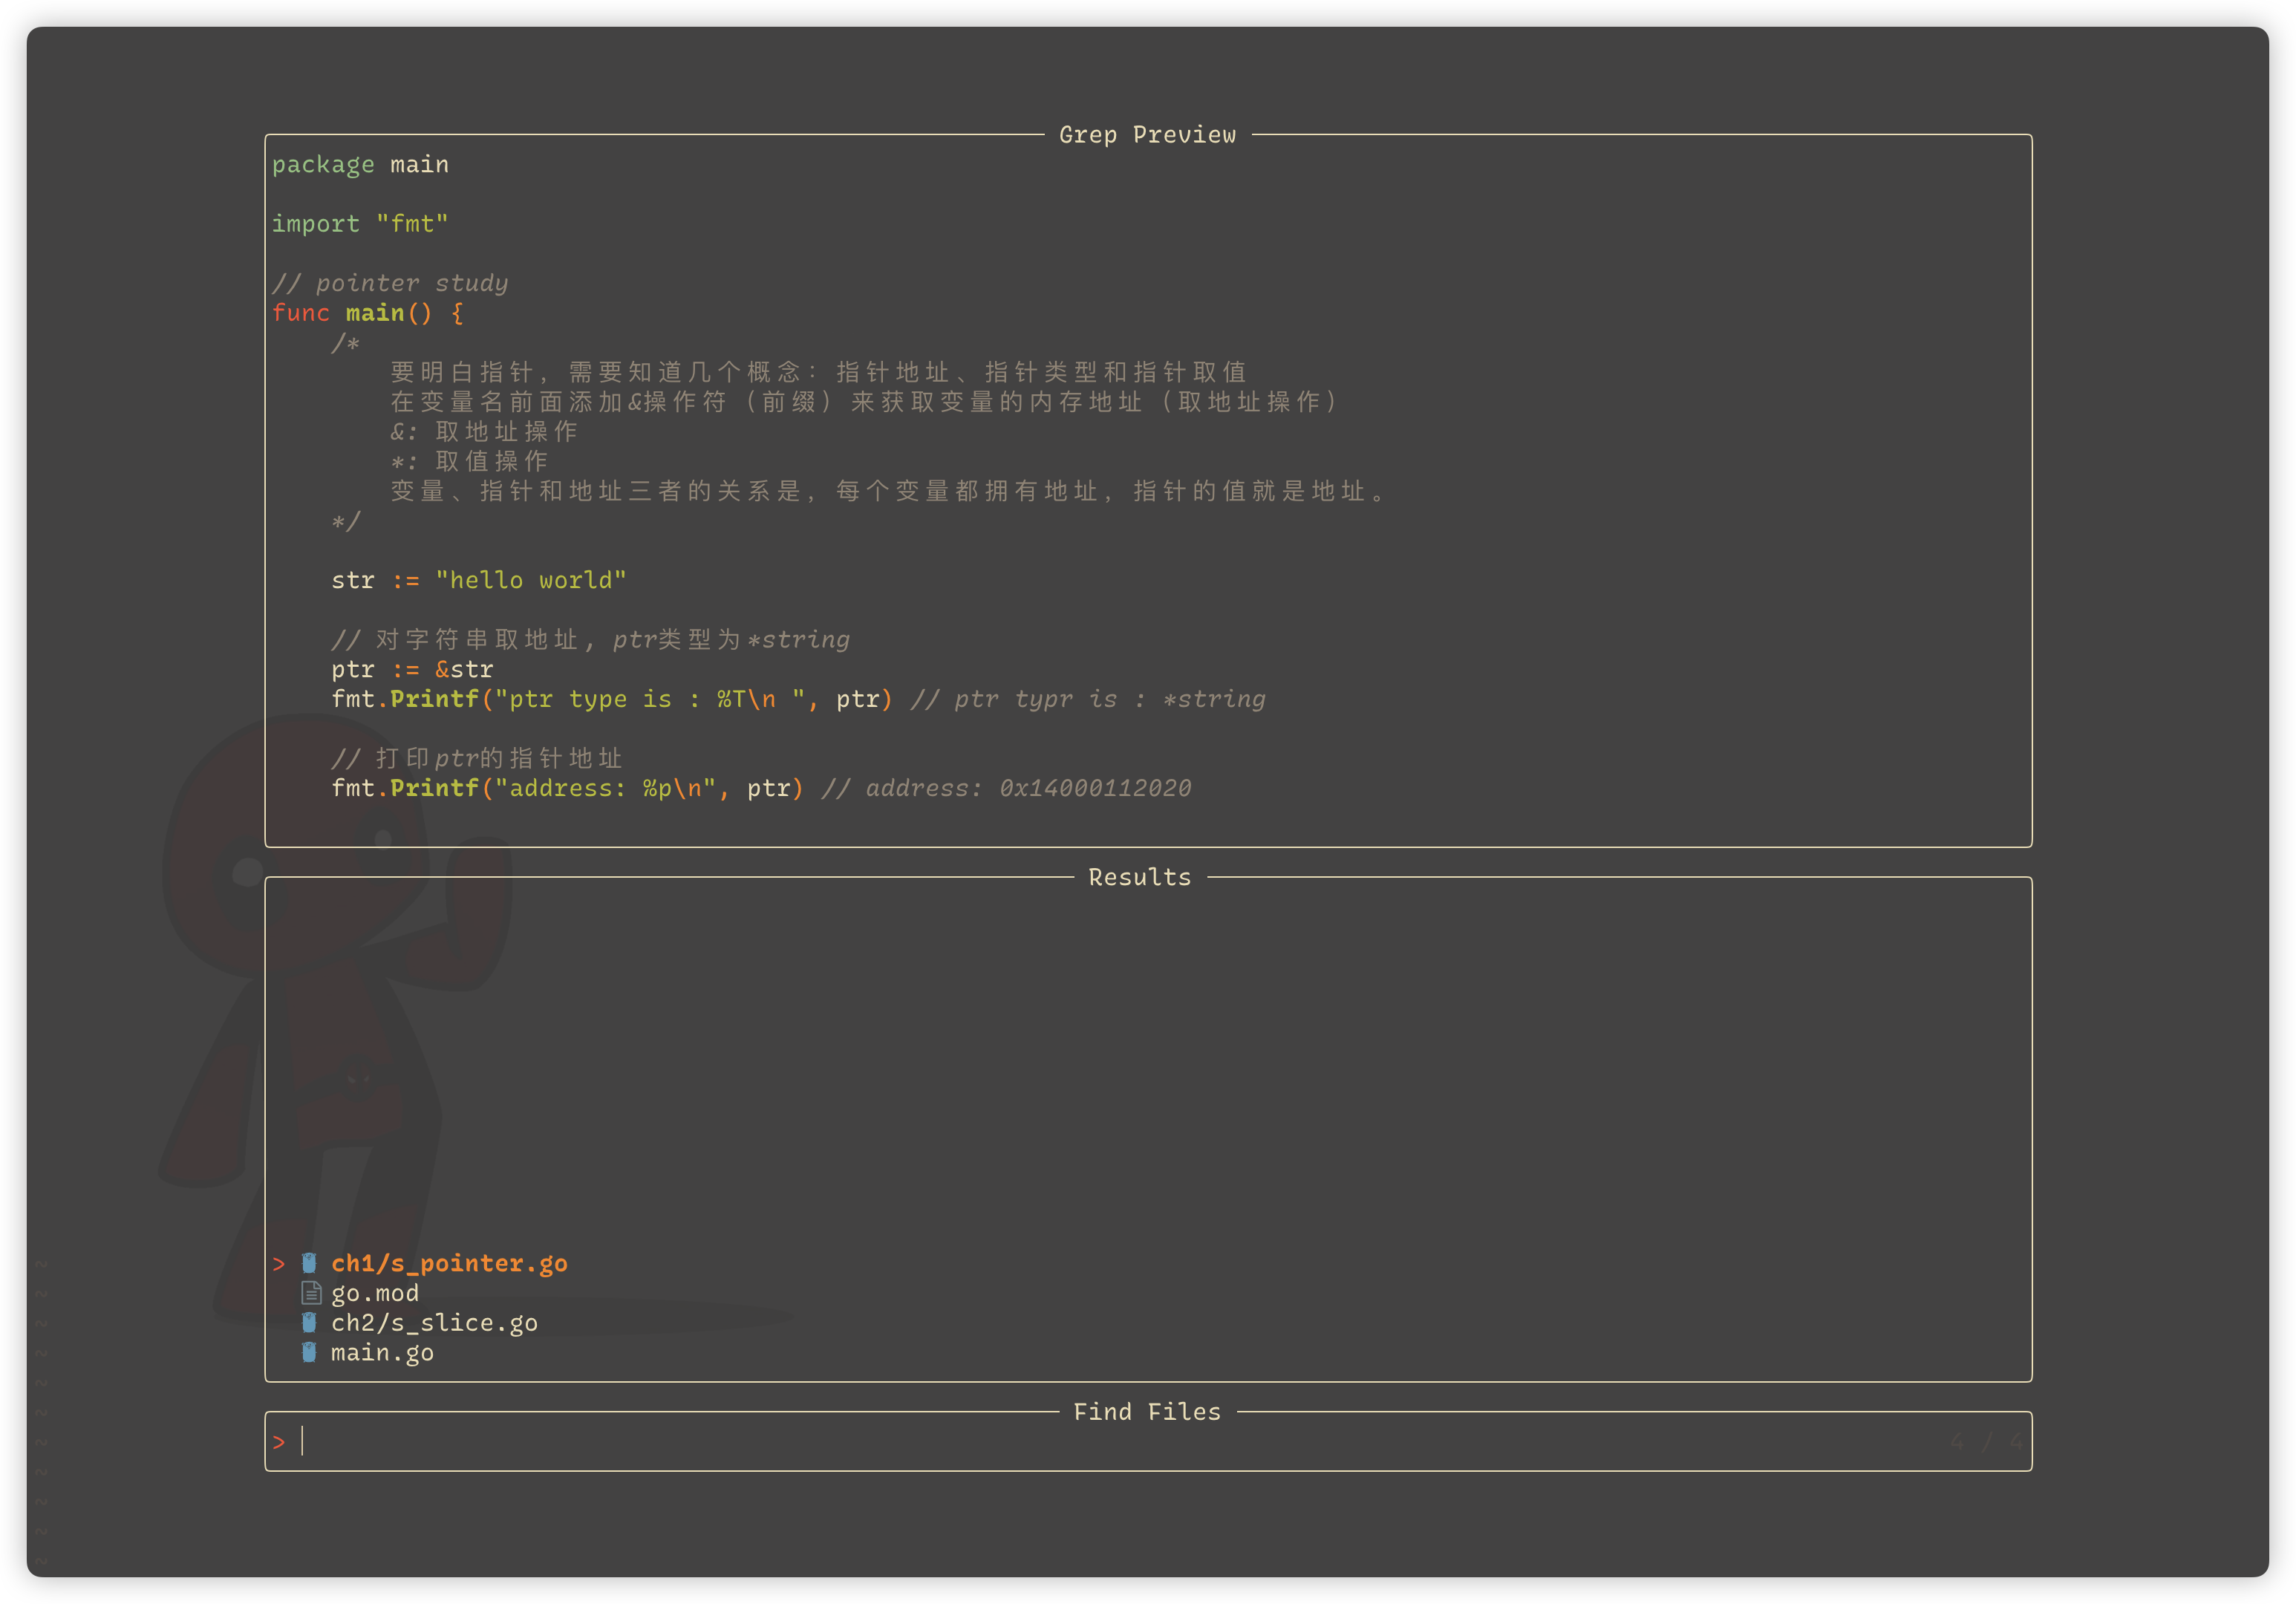The width and height of the screenshot is (2296, 1604).
Task: Choose the main.go file result
Action: [x=382, y=1352]
